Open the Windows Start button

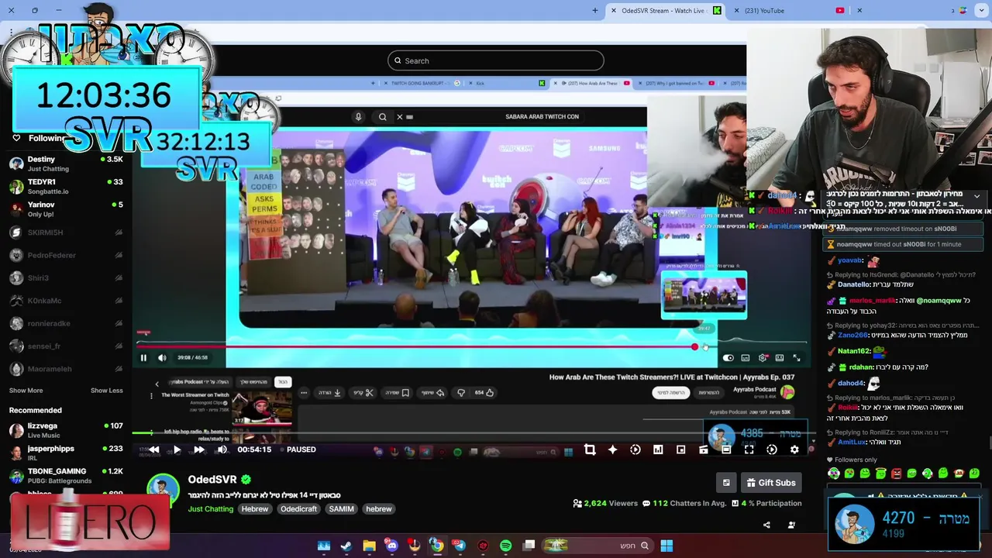(666, 546)
